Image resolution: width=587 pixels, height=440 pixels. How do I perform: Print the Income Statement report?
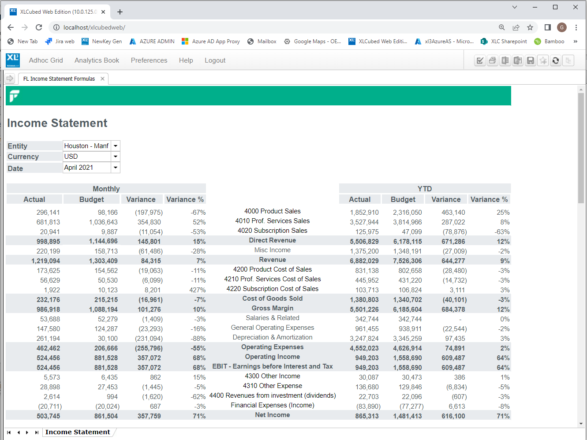tap(492, 60)
